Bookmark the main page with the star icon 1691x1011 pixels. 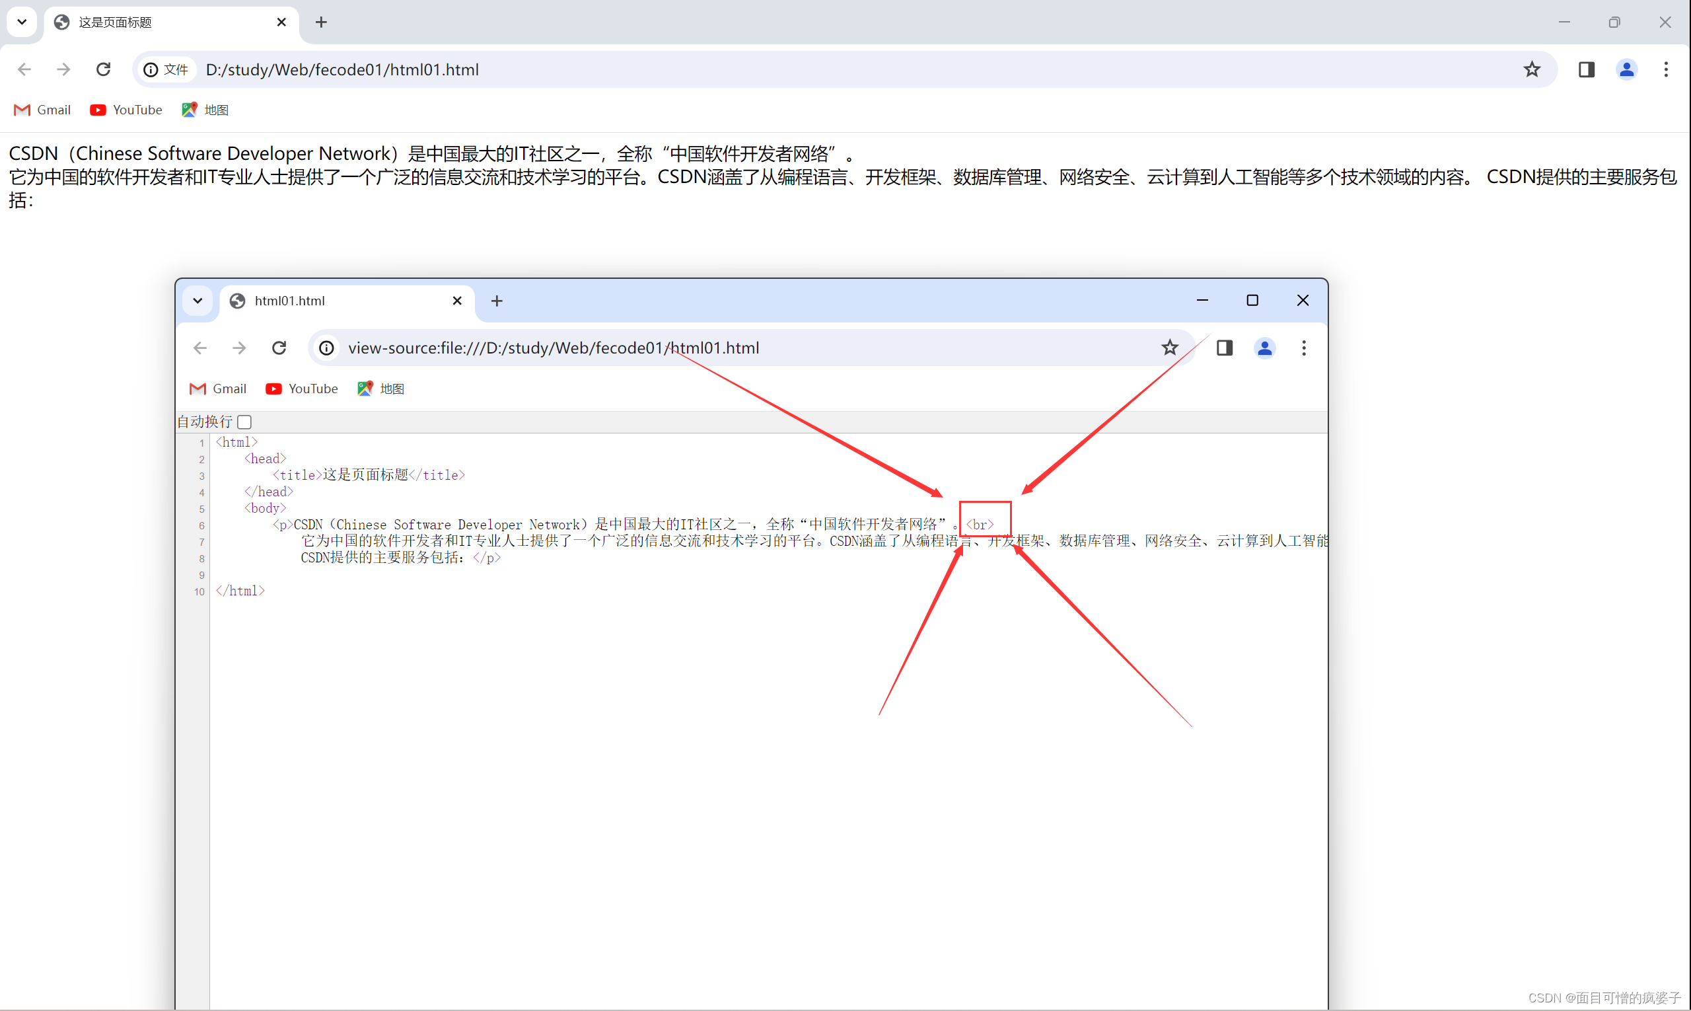pos(1532,69)
